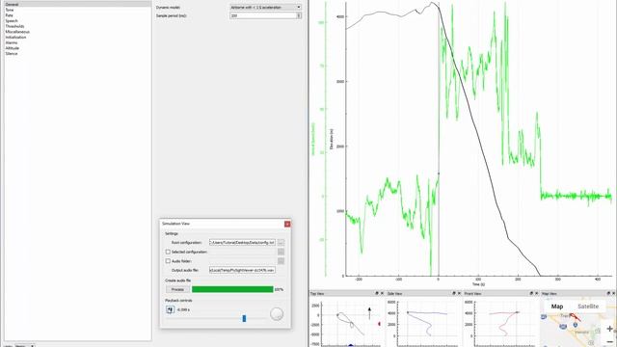The height and width of the screenshot is (347, 617).
Task: Click the play button in Playback controls
Action: pos(170,310)
